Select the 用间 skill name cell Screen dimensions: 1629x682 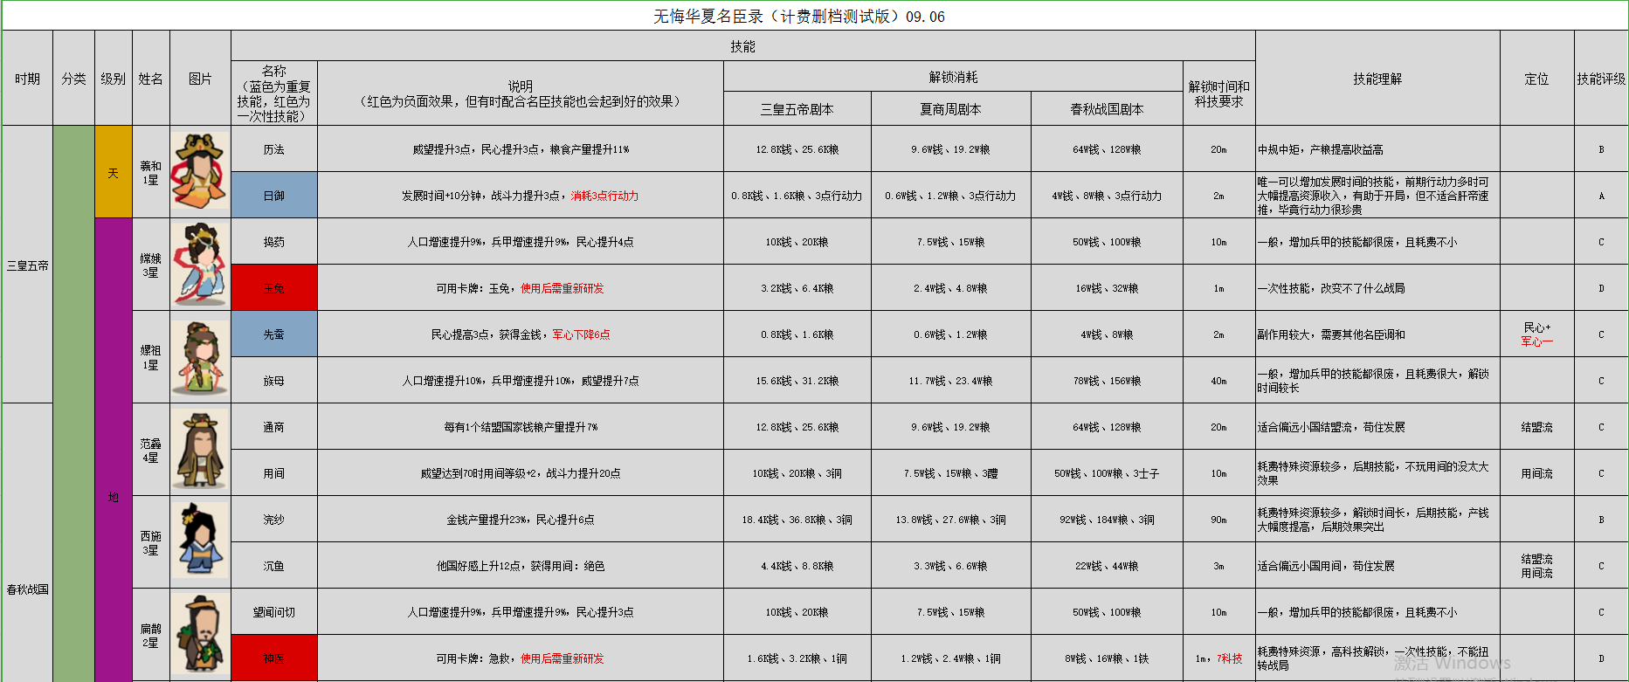tap(274, 473)
